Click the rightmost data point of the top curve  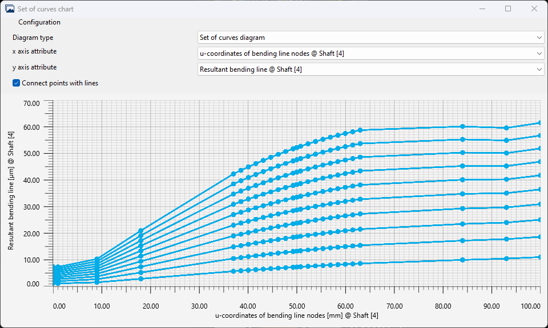pos(539,122)
